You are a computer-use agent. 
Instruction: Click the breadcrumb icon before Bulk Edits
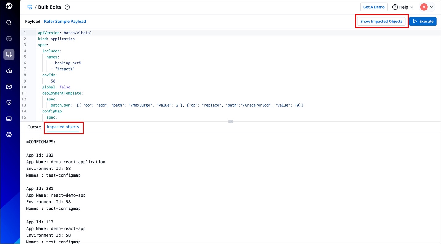[x=30, y=7]
